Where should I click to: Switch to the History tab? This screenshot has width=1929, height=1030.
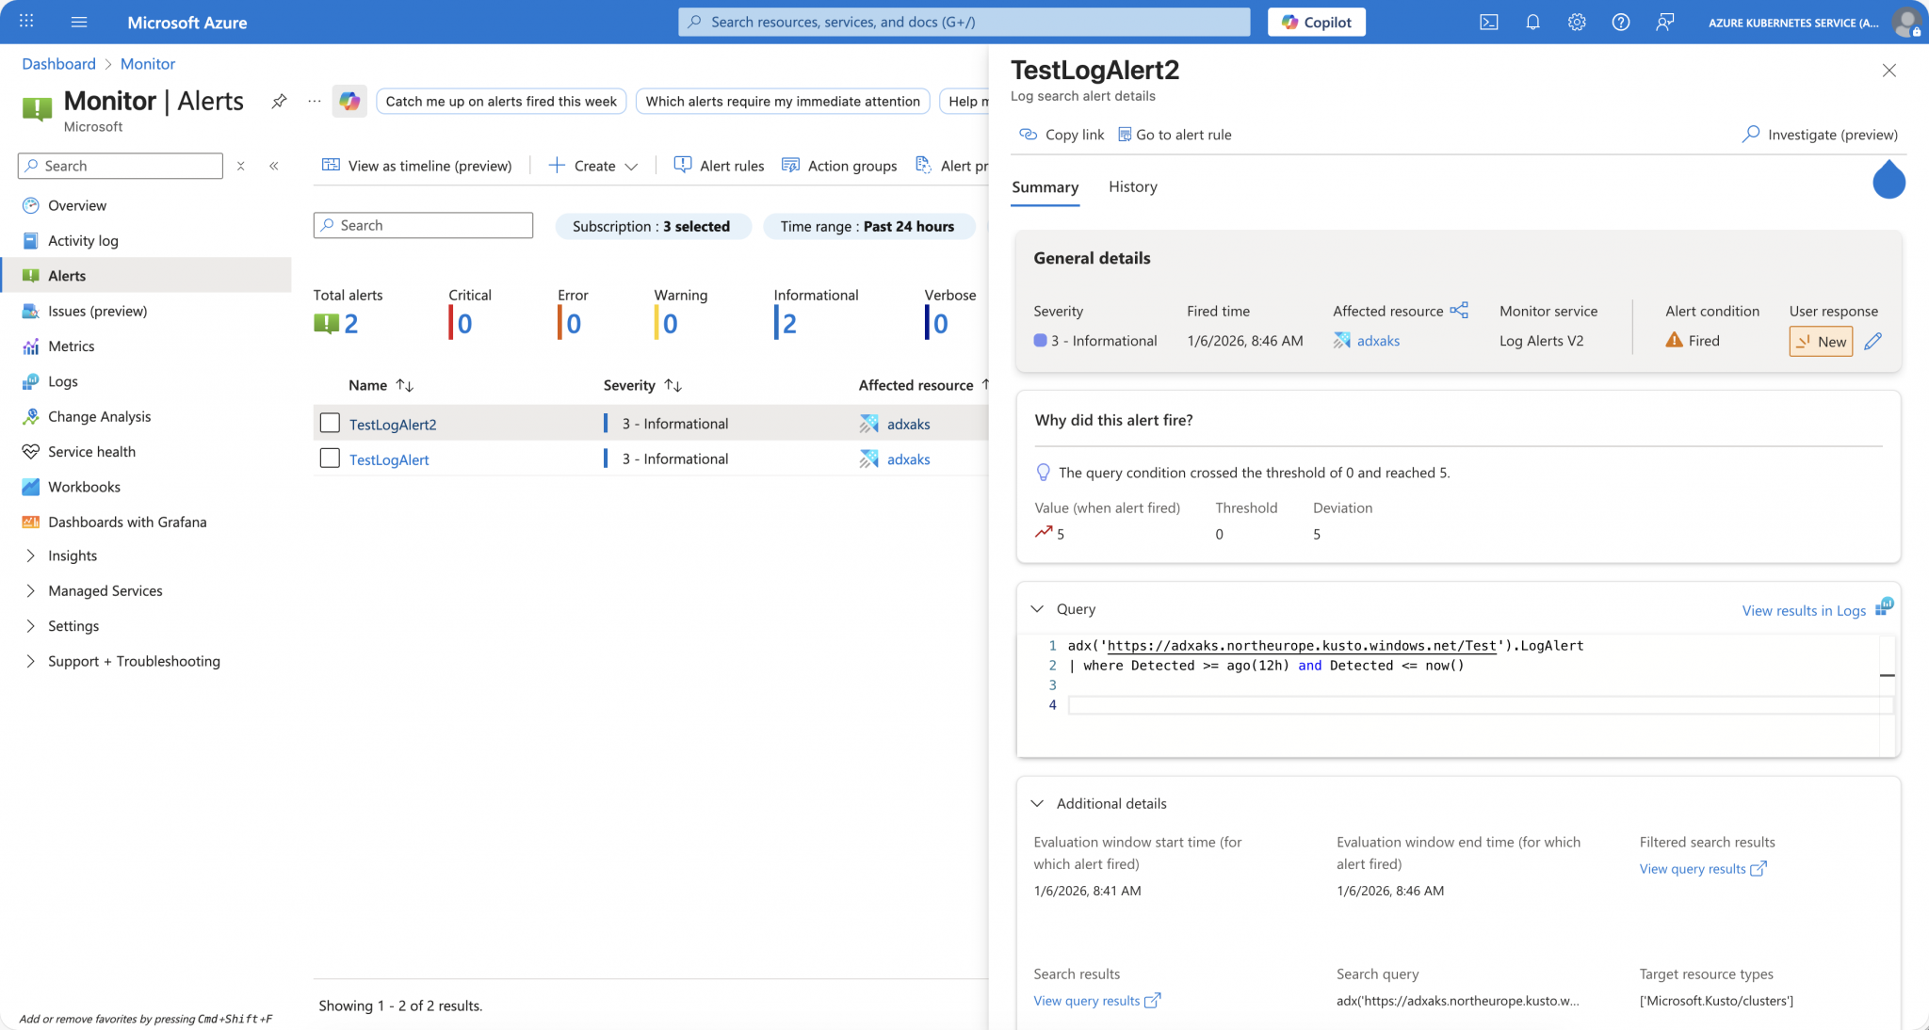tap(1132, 186)
